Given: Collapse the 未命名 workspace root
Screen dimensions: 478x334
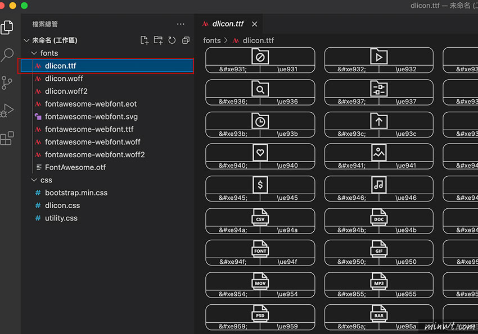Looking at the screenshot, I should click(x=26, y=40).
